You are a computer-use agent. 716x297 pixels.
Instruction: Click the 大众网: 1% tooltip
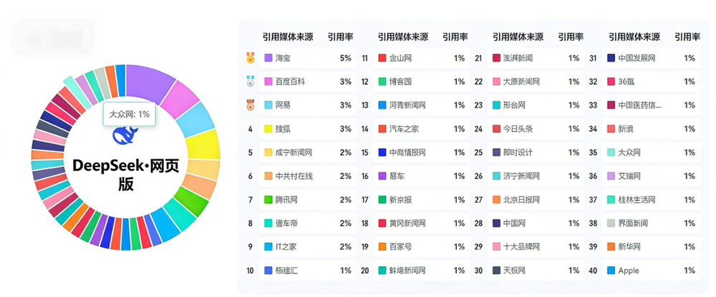129,114
